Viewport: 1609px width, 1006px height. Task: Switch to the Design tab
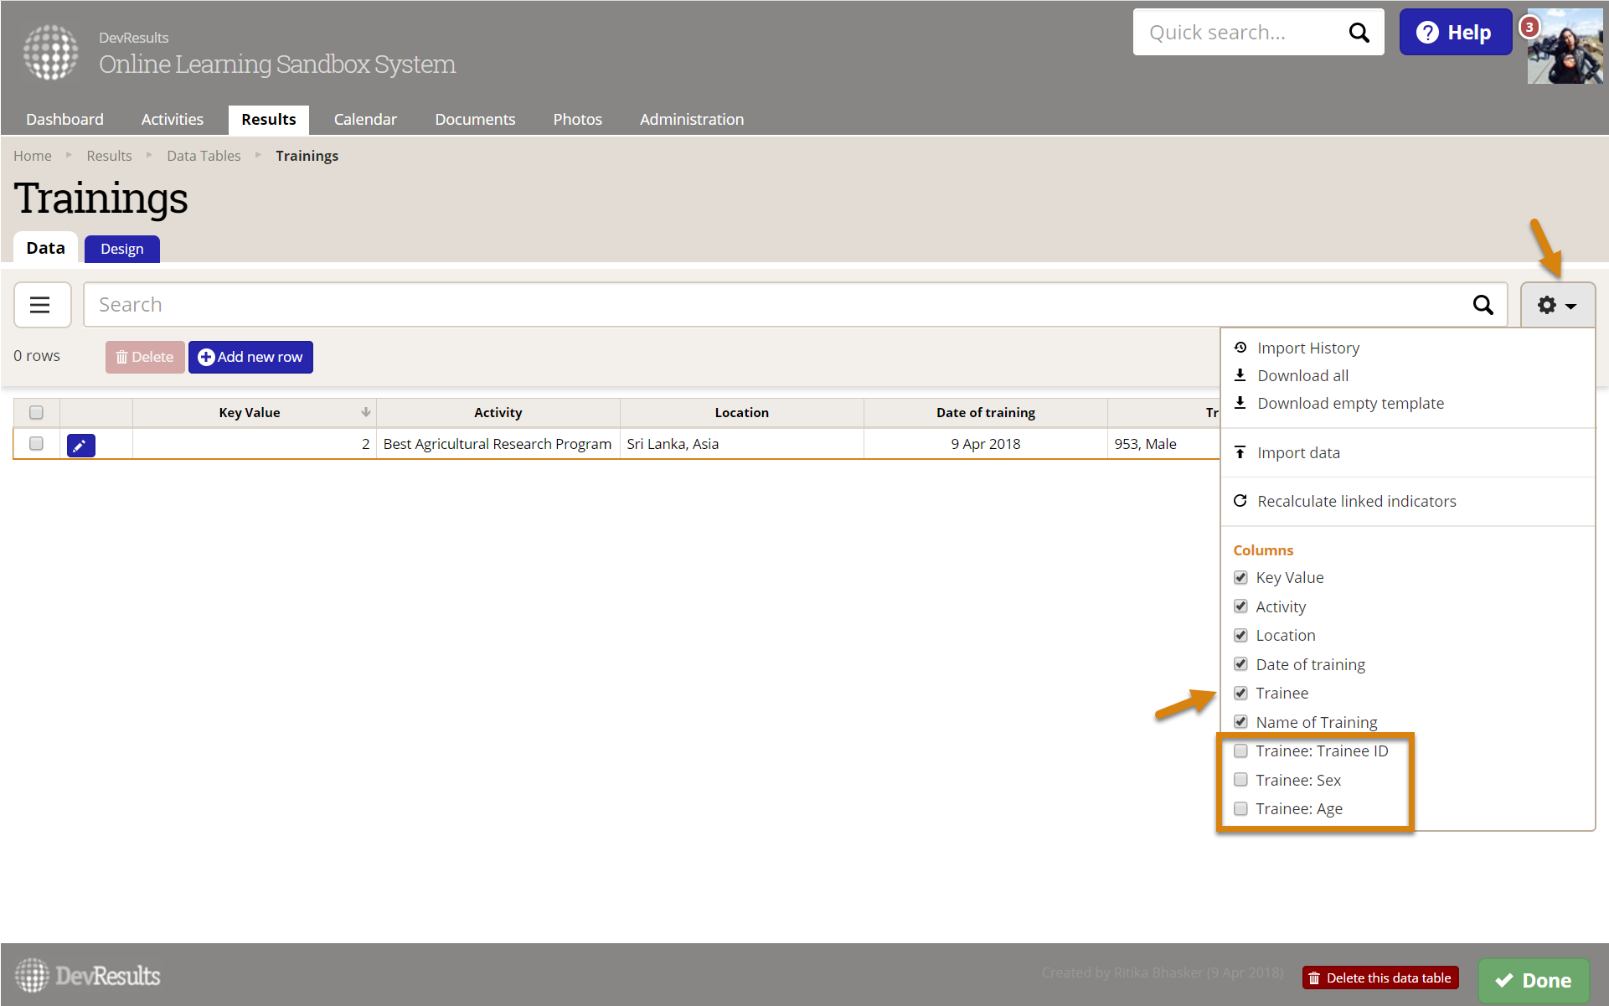point(122,249)
